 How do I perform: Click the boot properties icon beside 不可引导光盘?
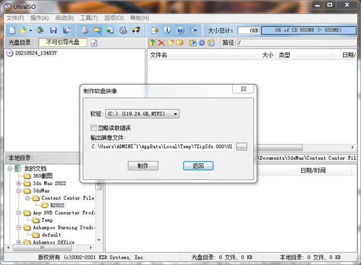pyautogui.click(x=94, y=43)
